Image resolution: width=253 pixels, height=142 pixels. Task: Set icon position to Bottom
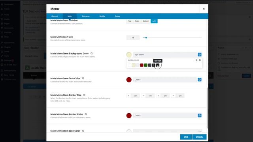[146, 21]
